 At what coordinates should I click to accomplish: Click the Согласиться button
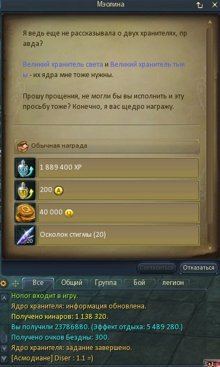(x=157, y=267)
